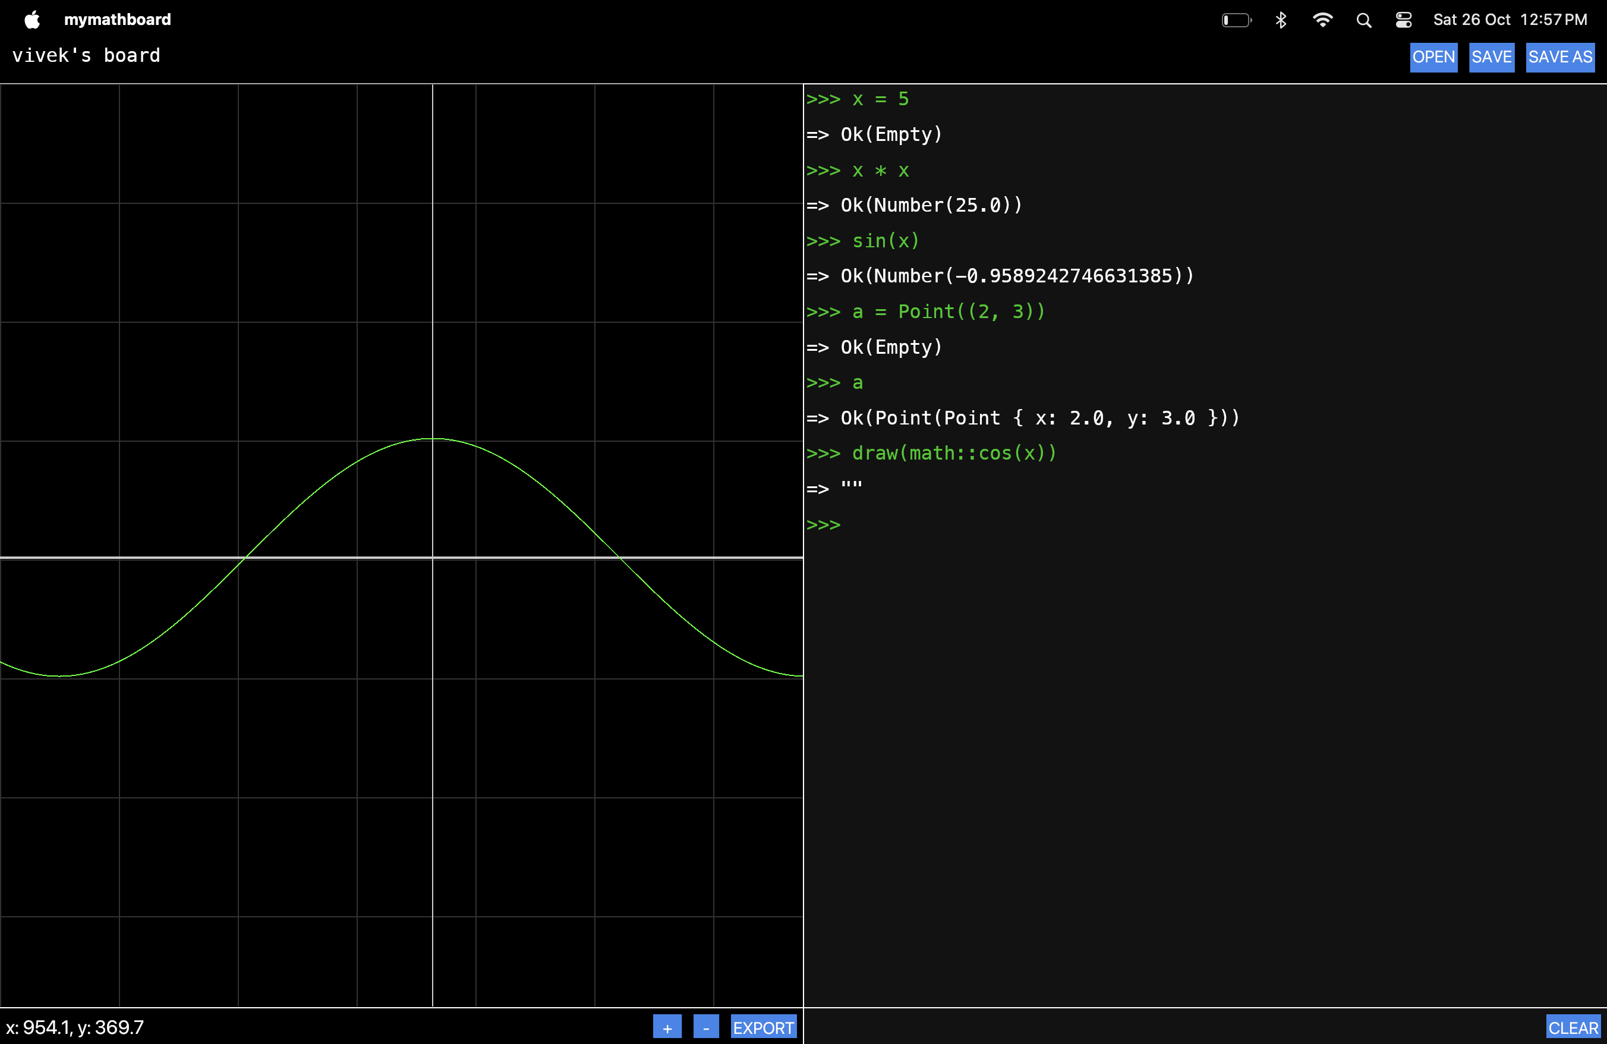Click the draw(math::cos(x)) command line

click(x=953, y=453)
